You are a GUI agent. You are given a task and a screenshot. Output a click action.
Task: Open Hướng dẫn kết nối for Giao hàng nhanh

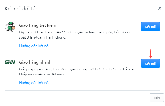(34, 83)
